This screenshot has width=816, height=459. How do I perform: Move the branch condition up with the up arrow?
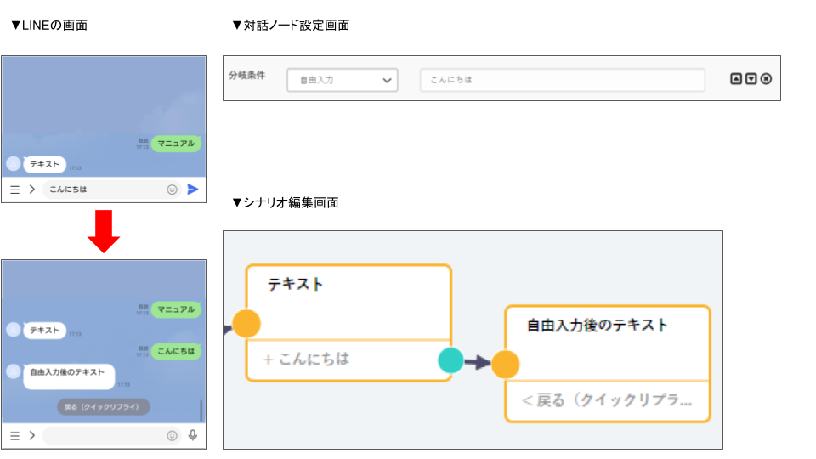click(736, 79)
